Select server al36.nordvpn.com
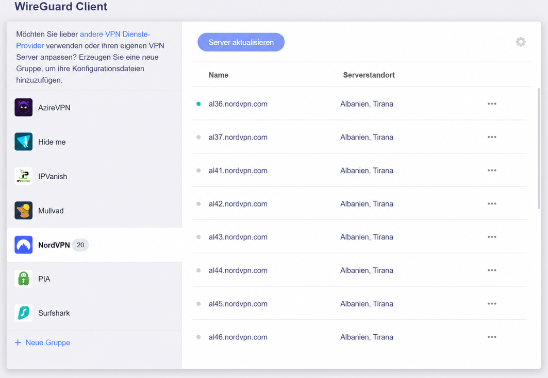This screenshot has height=378, width=548. (238, 104)
